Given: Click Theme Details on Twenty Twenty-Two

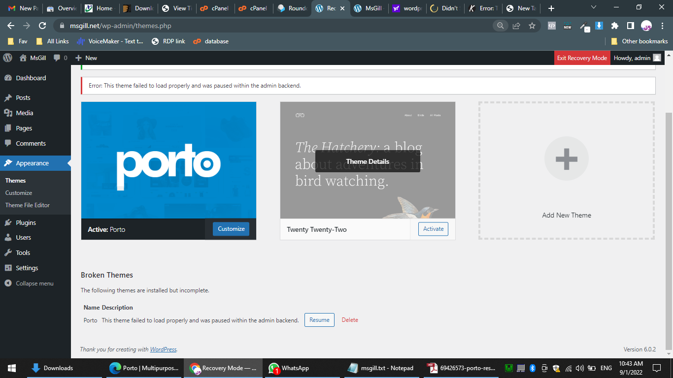Looking at the screenshot, I should (x=368, y=161).
